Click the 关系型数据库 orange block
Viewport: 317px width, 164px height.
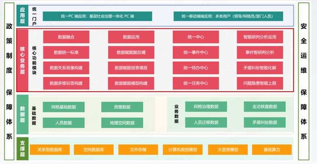coord(49,149)
